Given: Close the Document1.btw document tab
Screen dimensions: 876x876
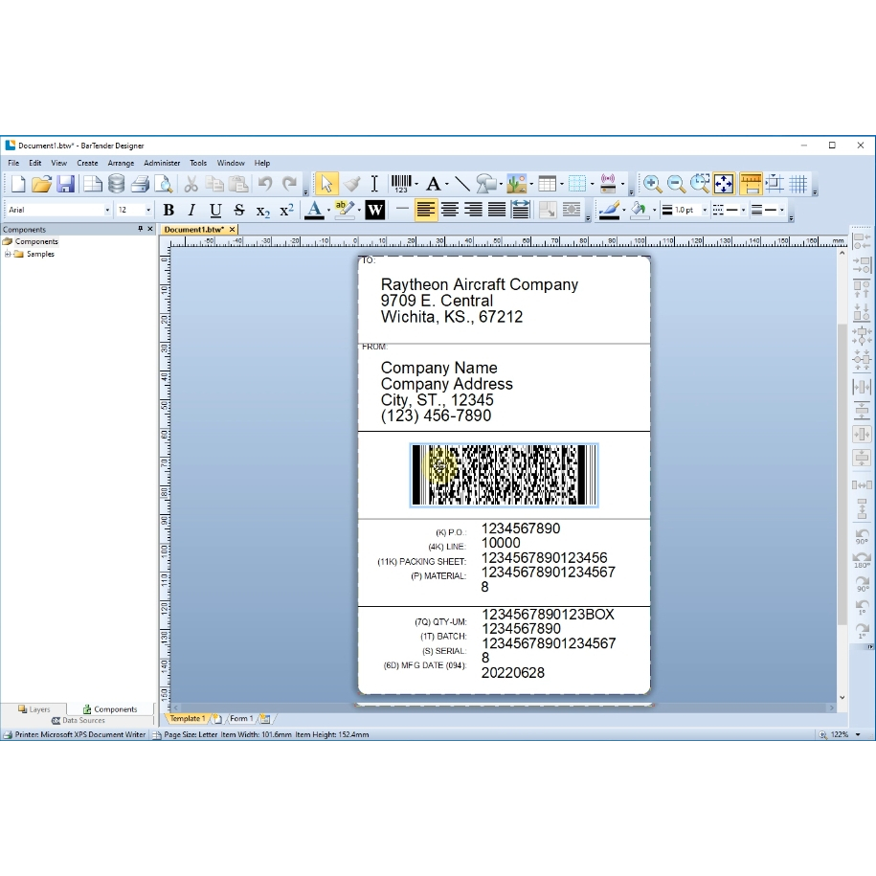Looking at the screenshot, I should pos(232,230).
